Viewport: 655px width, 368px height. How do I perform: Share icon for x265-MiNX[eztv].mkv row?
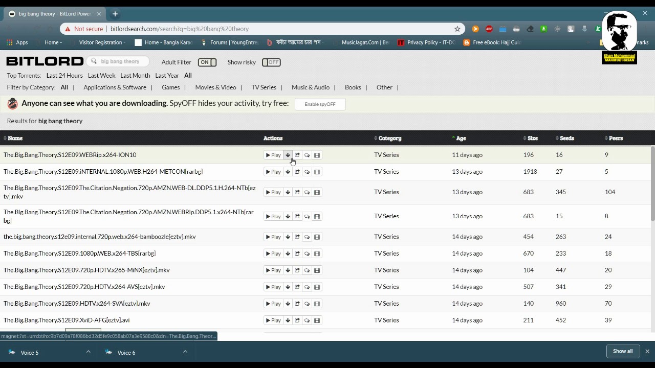[297, 270]
